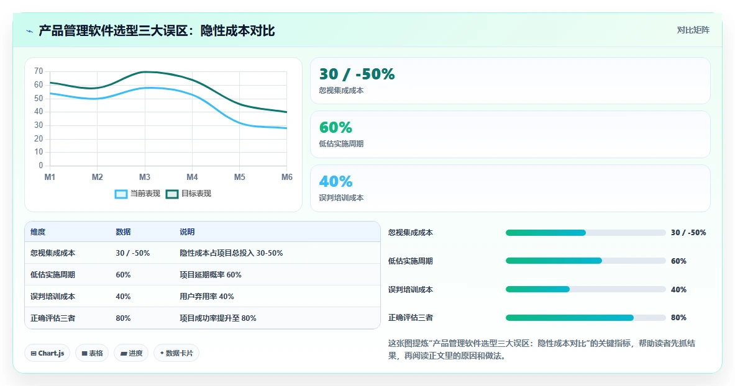The width and height of the screenshot is (735, 386).
Task: Click the 正确评估三者 progress bar
Action: 585,318
